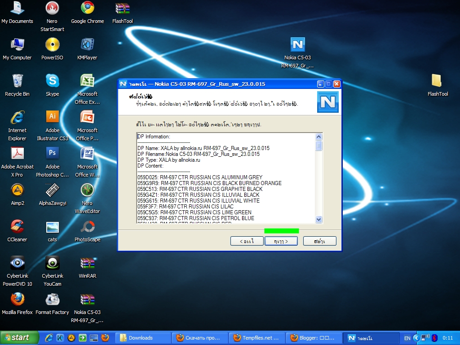Open Microsoft Office Excel shortcut
Viewport: 460px width, 345px height.
(87, 89)
